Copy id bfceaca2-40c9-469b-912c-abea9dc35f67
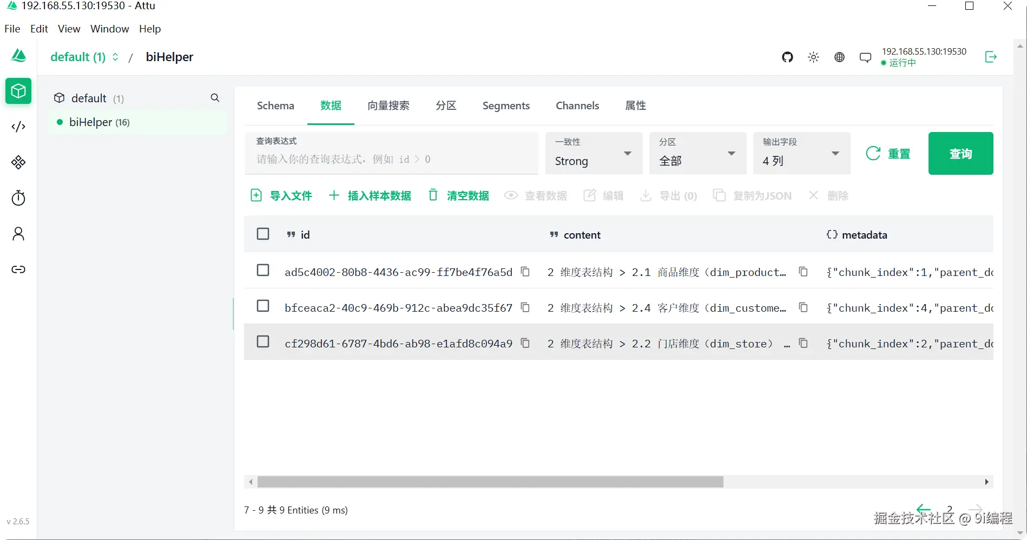1027x540 pixels. point(525,307)
